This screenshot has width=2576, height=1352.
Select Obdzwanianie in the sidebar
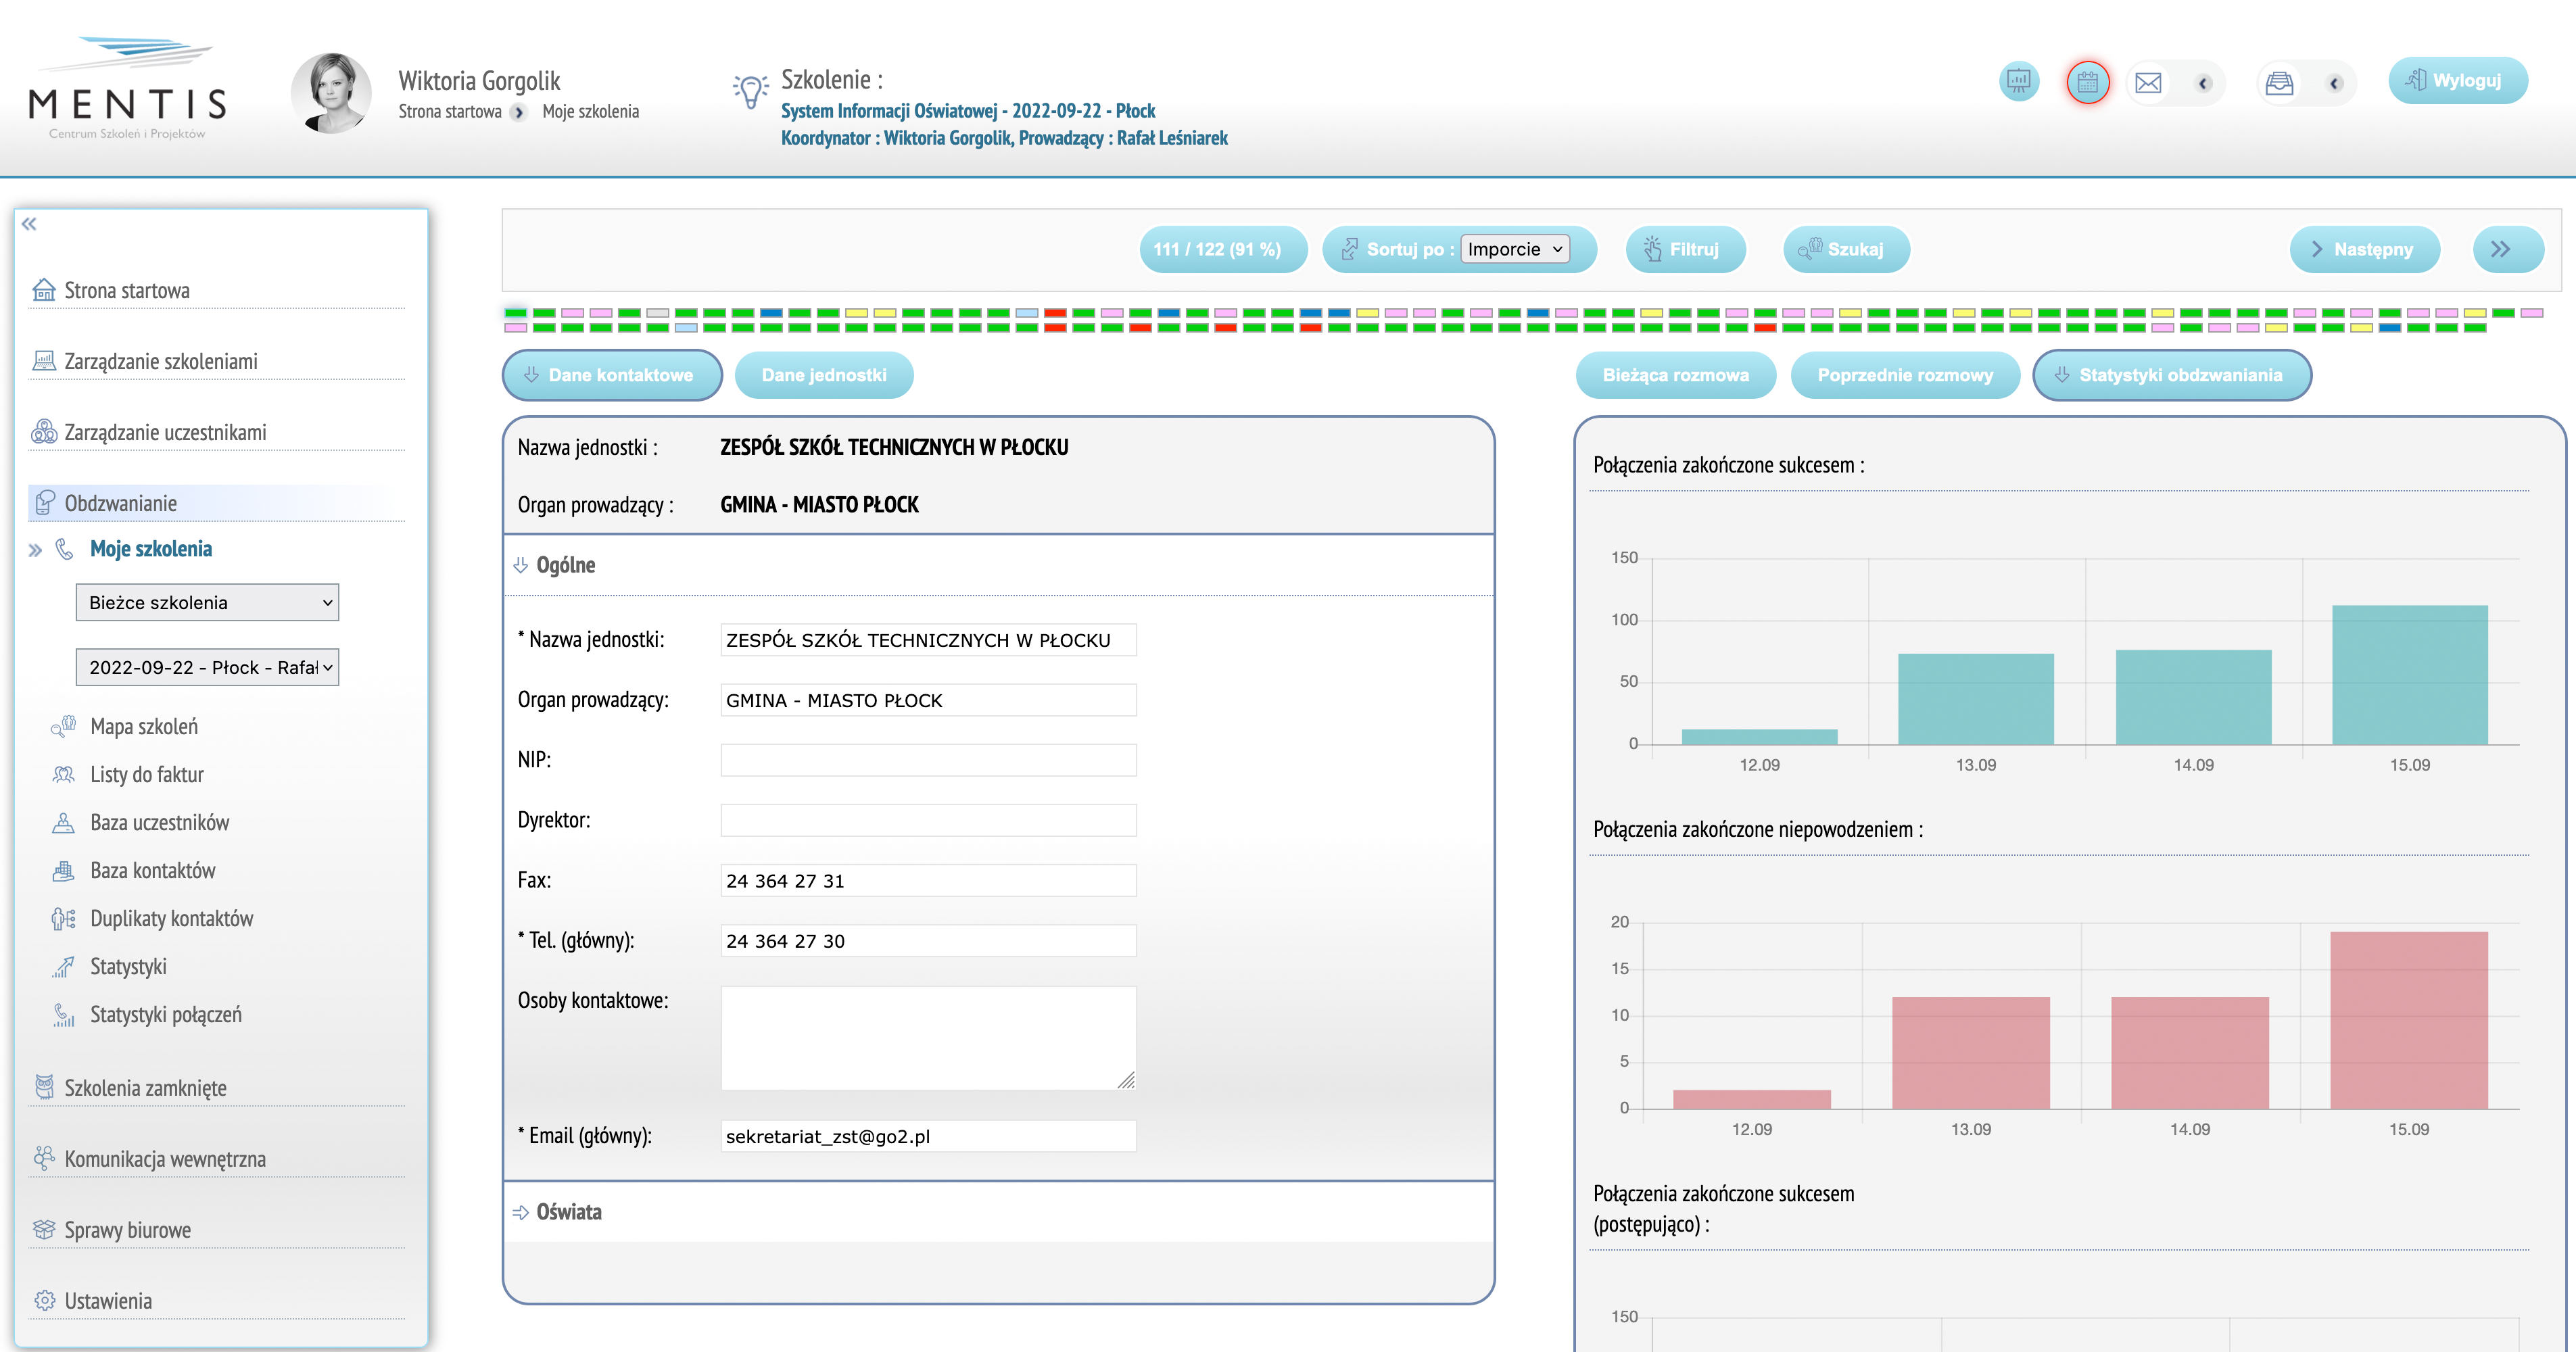(x=216, y=503)
